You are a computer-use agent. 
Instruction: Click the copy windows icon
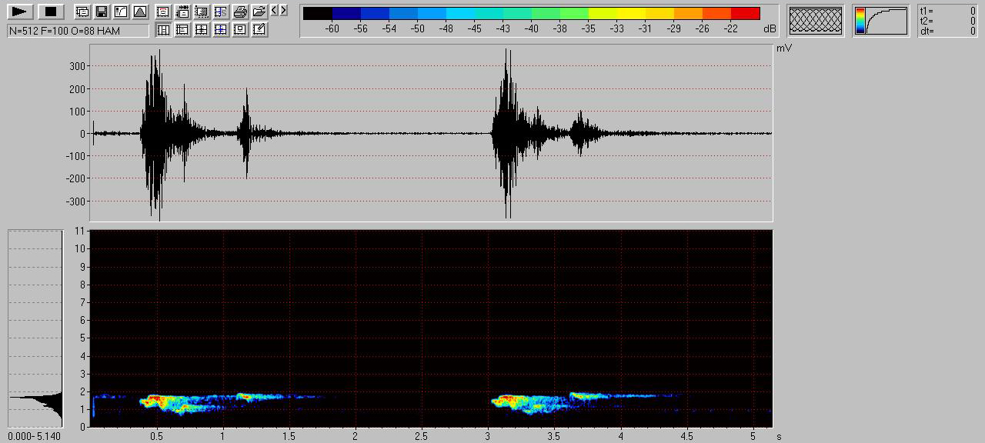[x=82, y=12]
